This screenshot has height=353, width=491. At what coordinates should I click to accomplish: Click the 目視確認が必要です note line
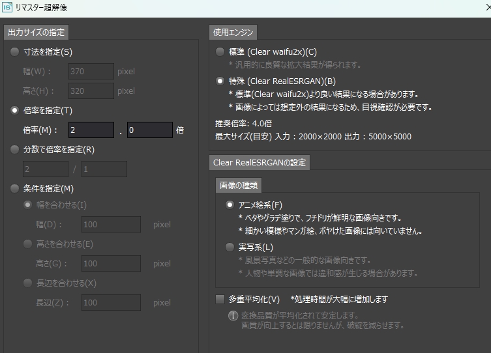click(x=330, y=107)
